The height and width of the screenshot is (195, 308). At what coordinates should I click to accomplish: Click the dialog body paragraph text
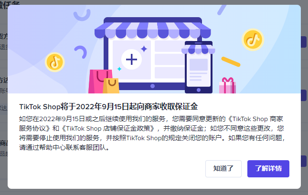pyautogui.click(x=152, y=133)
